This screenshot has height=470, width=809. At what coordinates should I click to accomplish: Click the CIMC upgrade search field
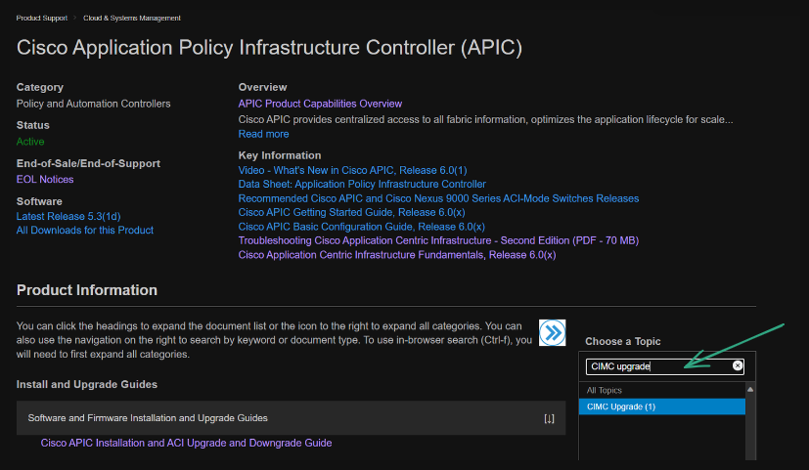(x=664, y=366)
